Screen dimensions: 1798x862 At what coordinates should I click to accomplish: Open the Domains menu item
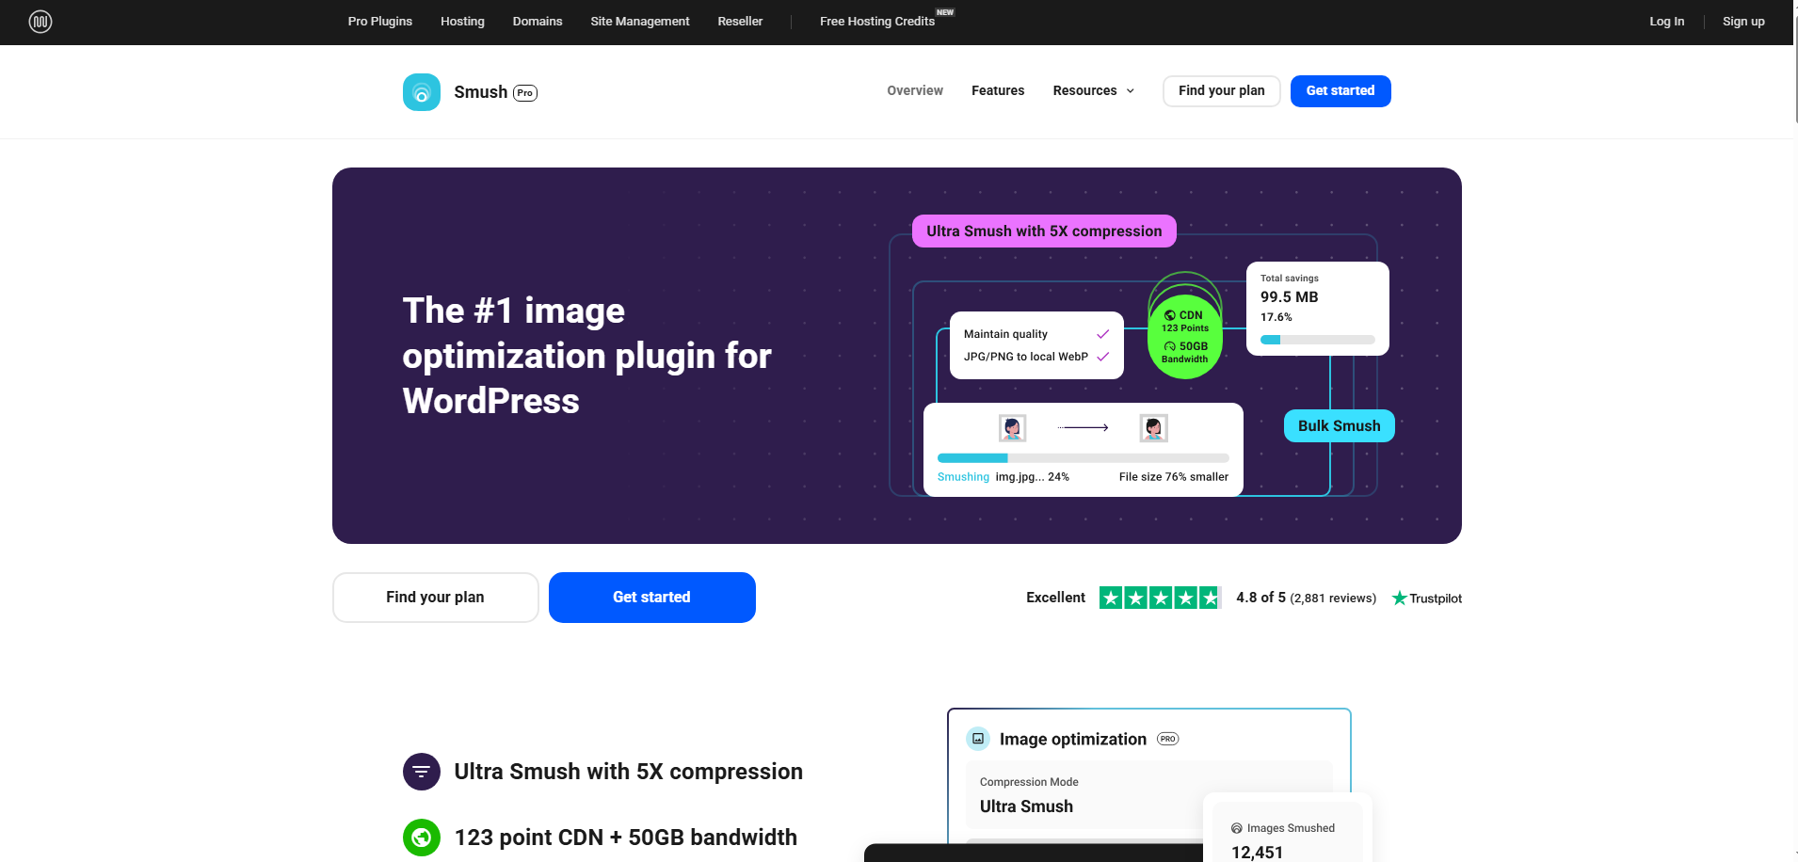click(538, 22)
